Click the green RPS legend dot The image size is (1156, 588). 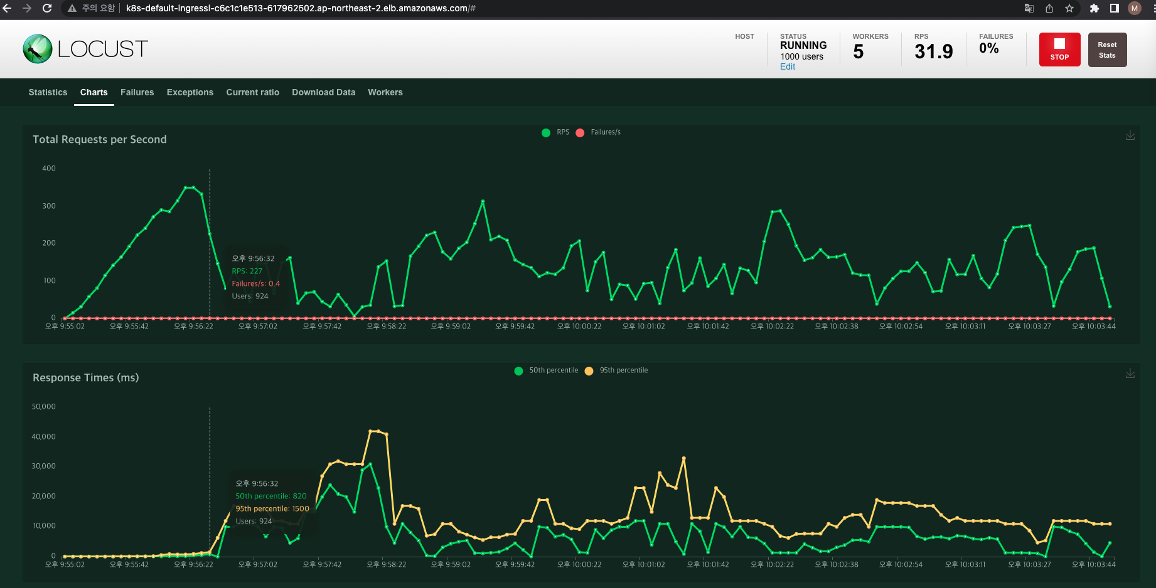pyautogui.click(x=546, y=132)
